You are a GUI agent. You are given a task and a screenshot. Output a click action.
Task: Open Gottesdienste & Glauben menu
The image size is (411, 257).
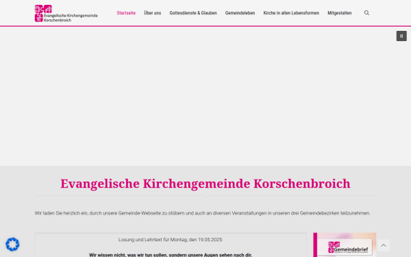click(x=193, y=13)
